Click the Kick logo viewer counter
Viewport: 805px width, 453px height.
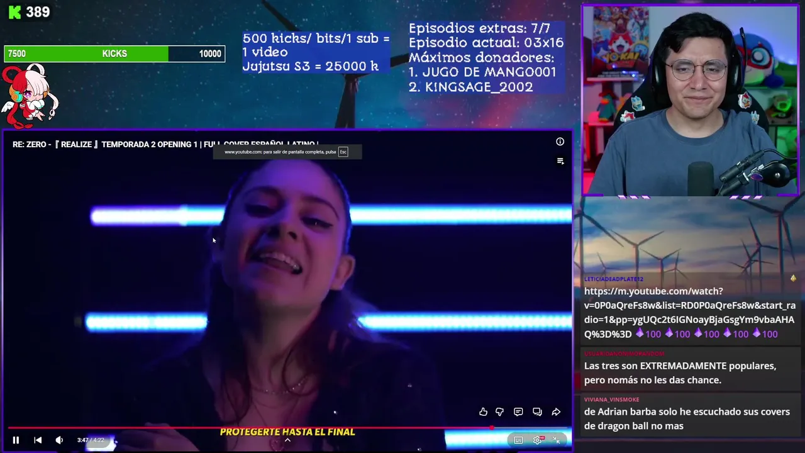point(29,12)
